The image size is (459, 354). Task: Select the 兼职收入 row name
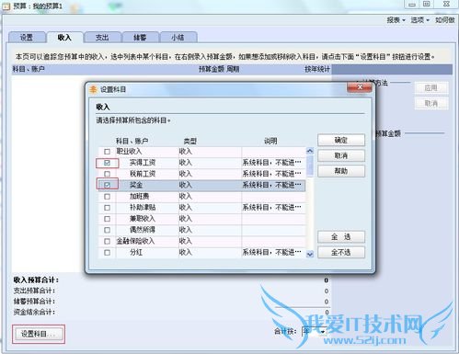click(143, 219)
